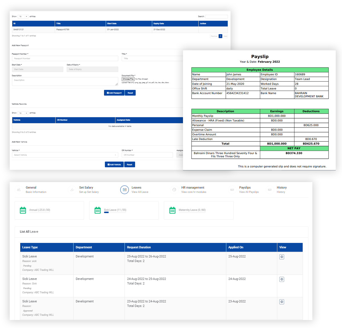Click the Sick Leave green calendar icon

point(97,210)
